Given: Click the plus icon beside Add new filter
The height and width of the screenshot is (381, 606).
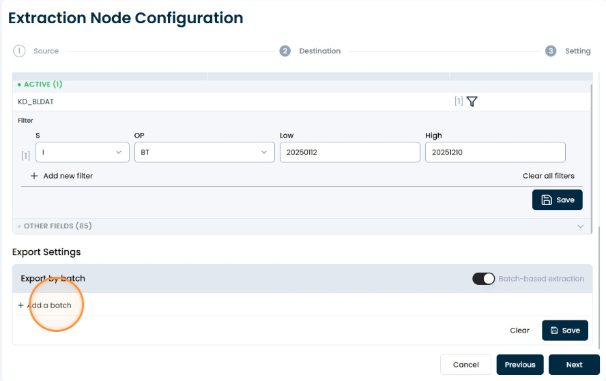Looking at the screenshot, I should 34,176.
